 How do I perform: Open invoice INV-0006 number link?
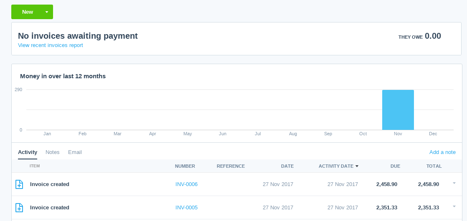click(x=186, y=184)
